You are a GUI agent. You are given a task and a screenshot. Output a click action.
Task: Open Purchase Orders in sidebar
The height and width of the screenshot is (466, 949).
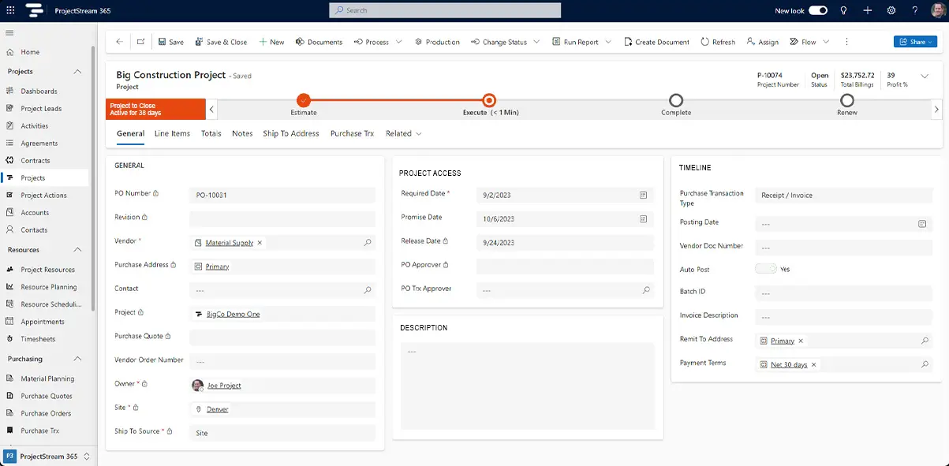pos(46,413)
